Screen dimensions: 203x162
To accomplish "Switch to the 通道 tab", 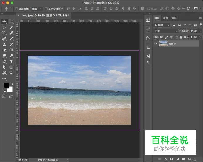I will [x=165, y=18].
